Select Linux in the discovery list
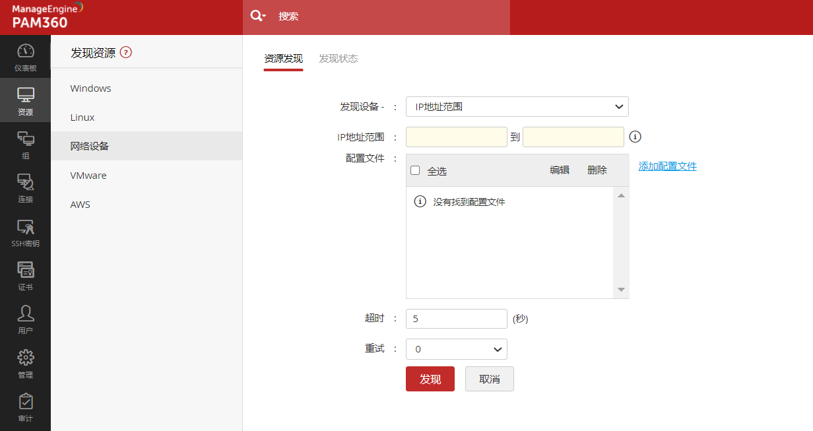Image resolution: width=813 pixels, height=431 pixels. tap(82, 117)
